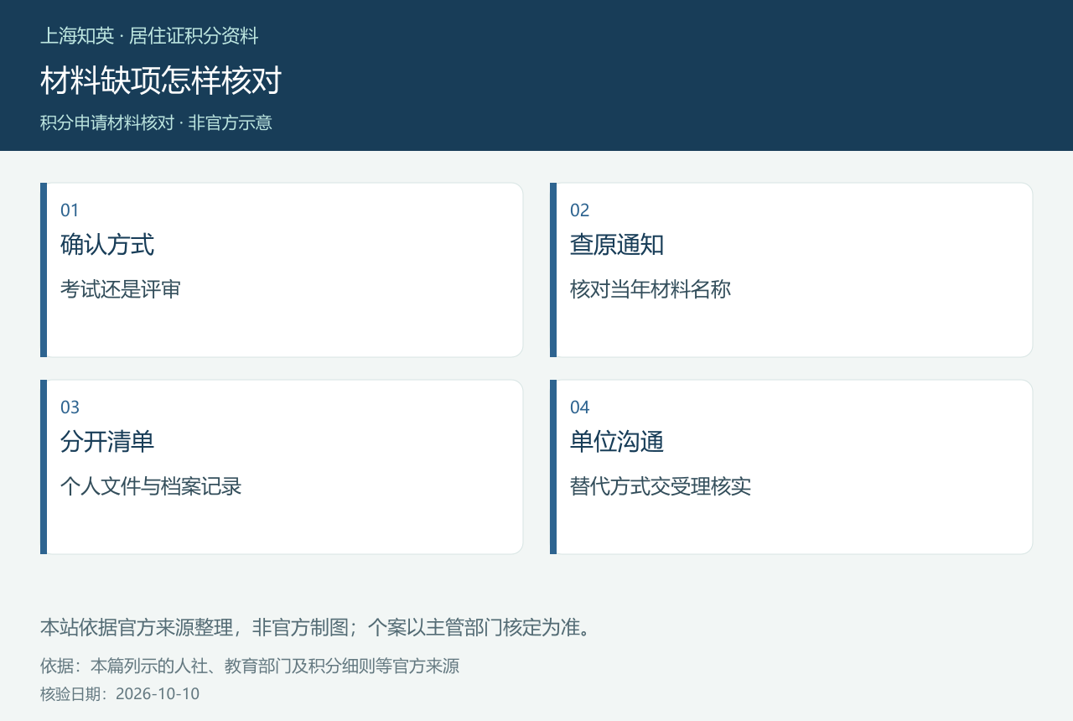Click the page title 材料缺项怎样核对
1073x721 pixels.
coord(161,80)
